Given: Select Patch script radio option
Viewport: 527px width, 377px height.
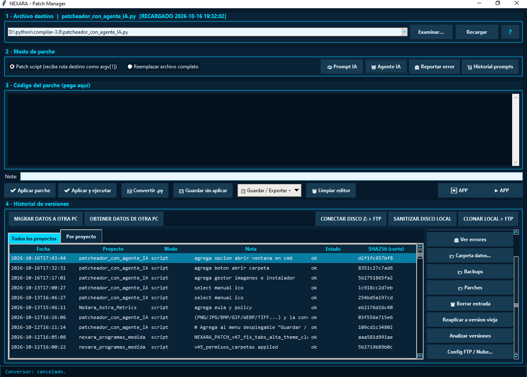Looking at the screenshot, I should (x=63, y=67).
